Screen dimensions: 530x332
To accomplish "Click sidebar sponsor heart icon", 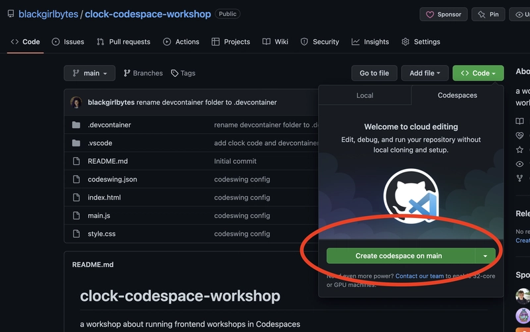I will 519,136.
